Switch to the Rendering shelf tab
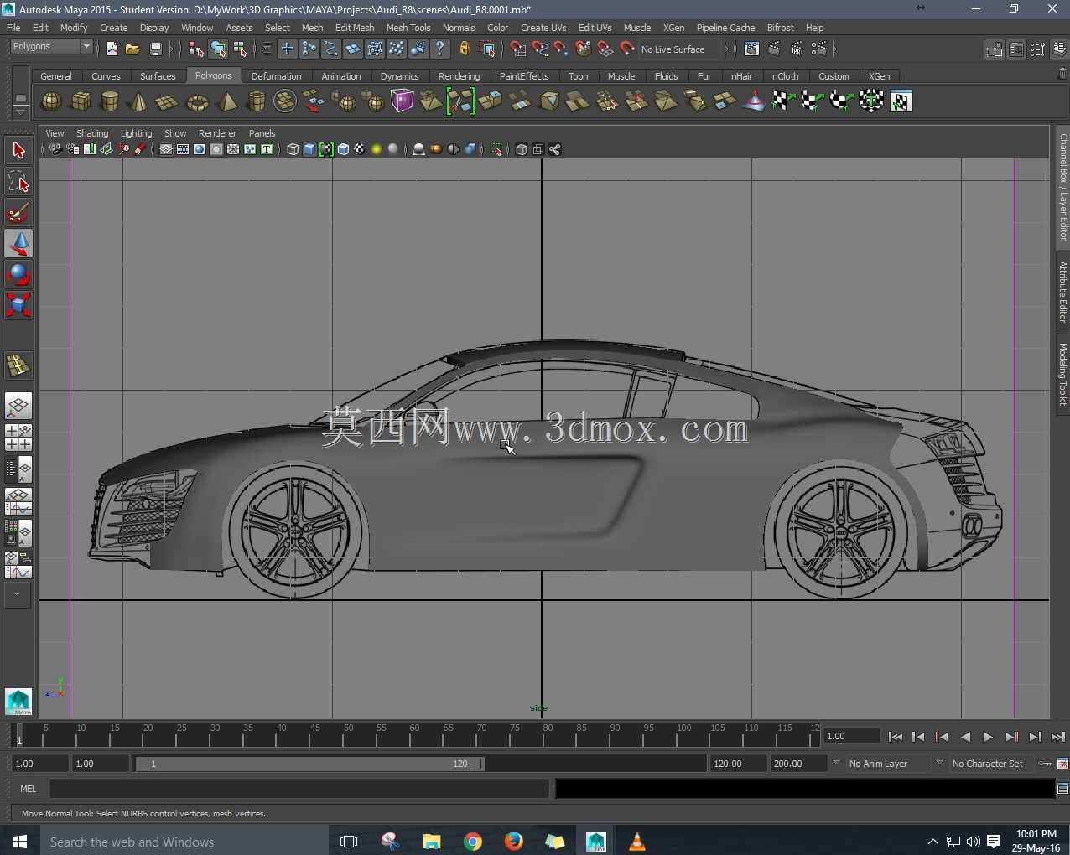 tap(459, 76)
